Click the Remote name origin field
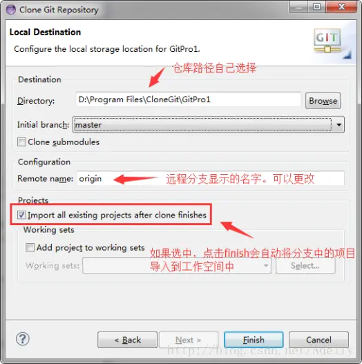 click(x=211, y=178)
